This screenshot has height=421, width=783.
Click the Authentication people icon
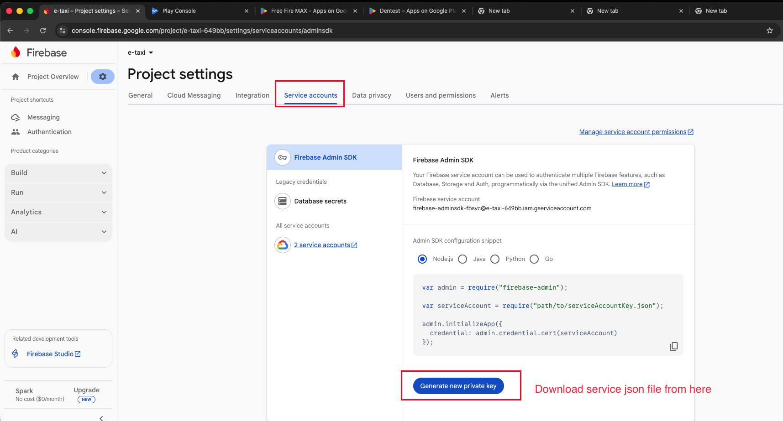pyautogui.click(x=16, y=132)
